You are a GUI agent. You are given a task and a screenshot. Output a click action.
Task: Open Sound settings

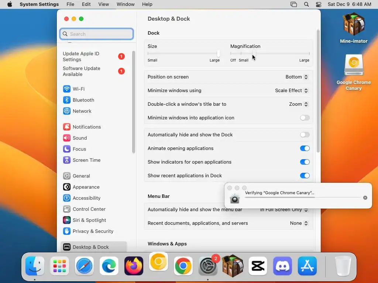(x=94, y=138)
